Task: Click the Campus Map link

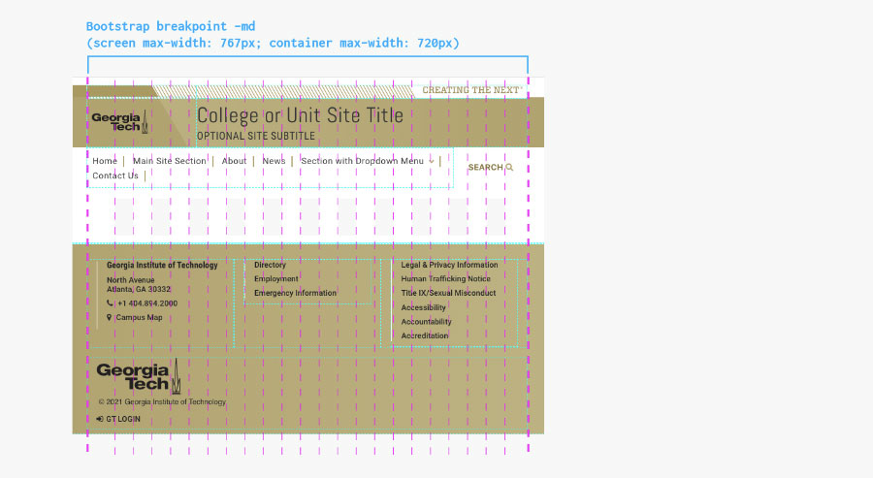Action: 139,317
